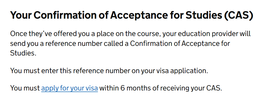The height and width of the screenshot is (98, 271).
Task: Click the word 'Your' starting the heading
Action: [x=21, y=15]
